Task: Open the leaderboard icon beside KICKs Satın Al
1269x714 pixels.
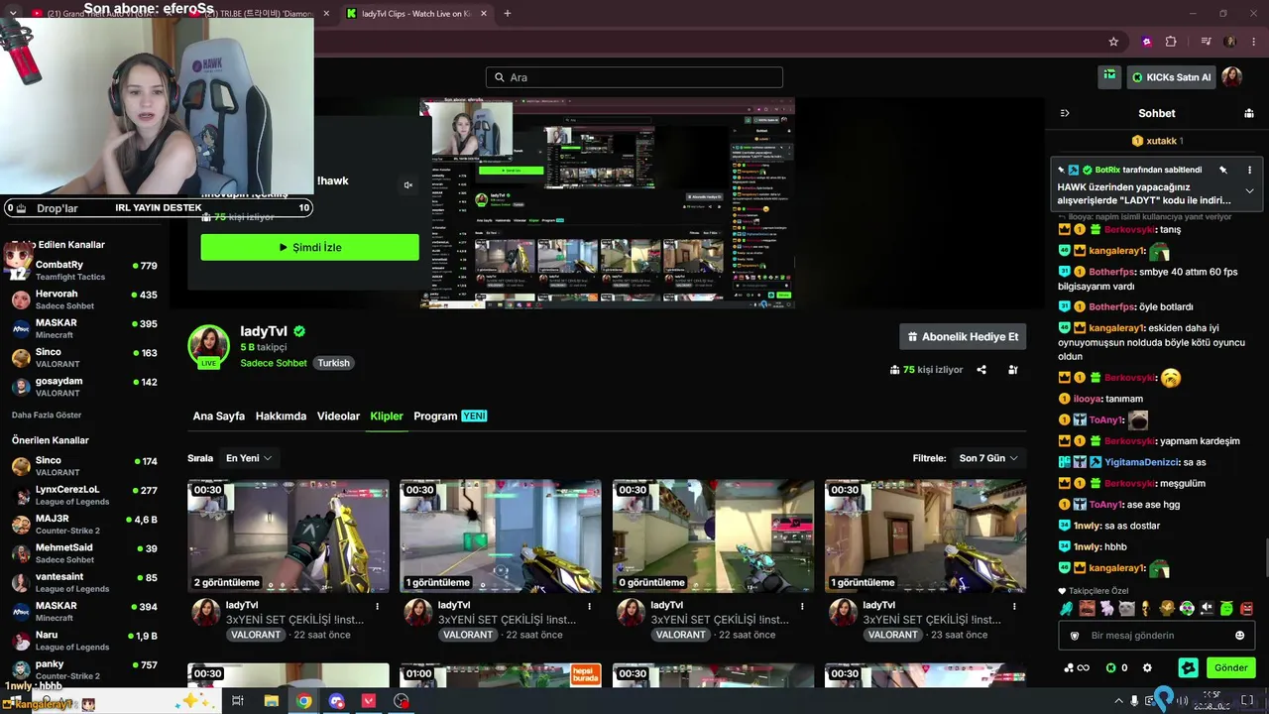Action: point(1109,76)
